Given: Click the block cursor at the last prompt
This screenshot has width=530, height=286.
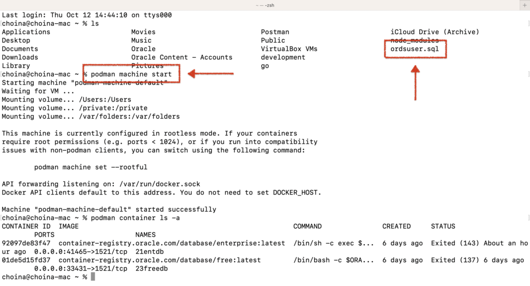Looking at the screenshot, I should tap(93, 277).
